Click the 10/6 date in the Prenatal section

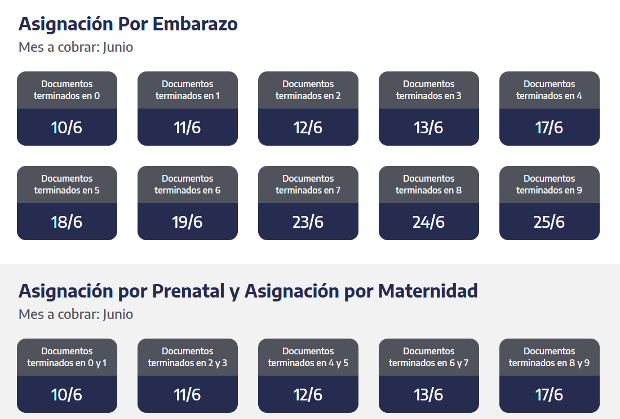67,395
